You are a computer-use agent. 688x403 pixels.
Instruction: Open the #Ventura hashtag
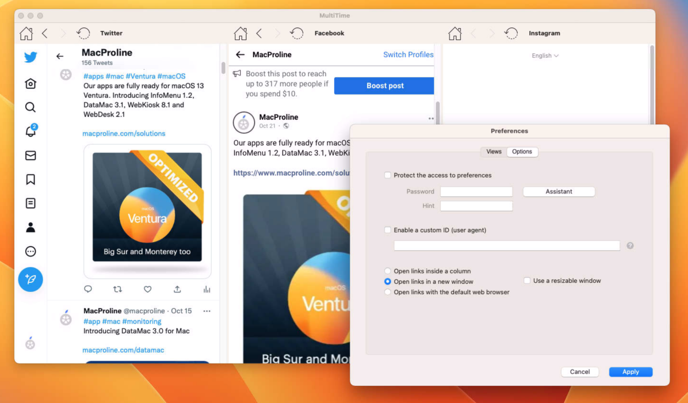coord(140,76)
